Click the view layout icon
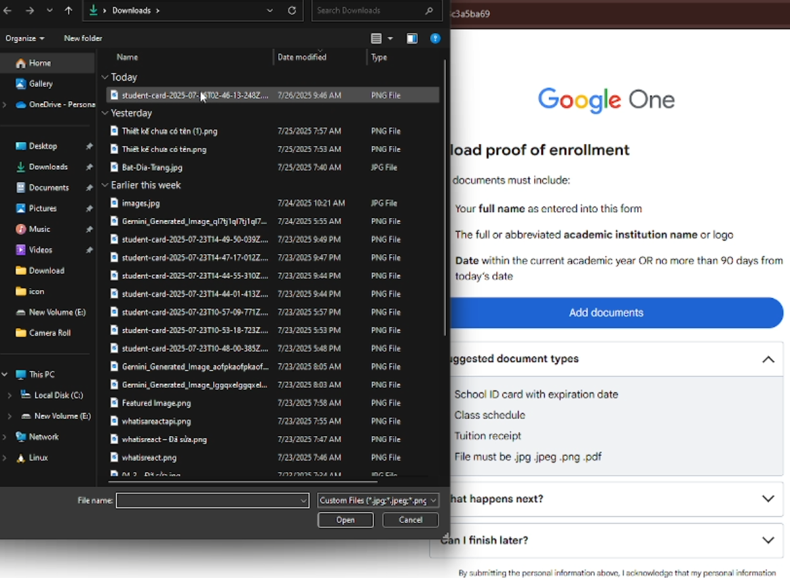Viewport: 790px width, 578px height. [376, 38]
